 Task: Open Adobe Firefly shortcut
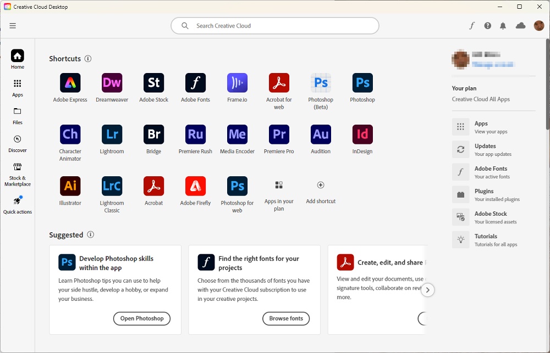195,186
